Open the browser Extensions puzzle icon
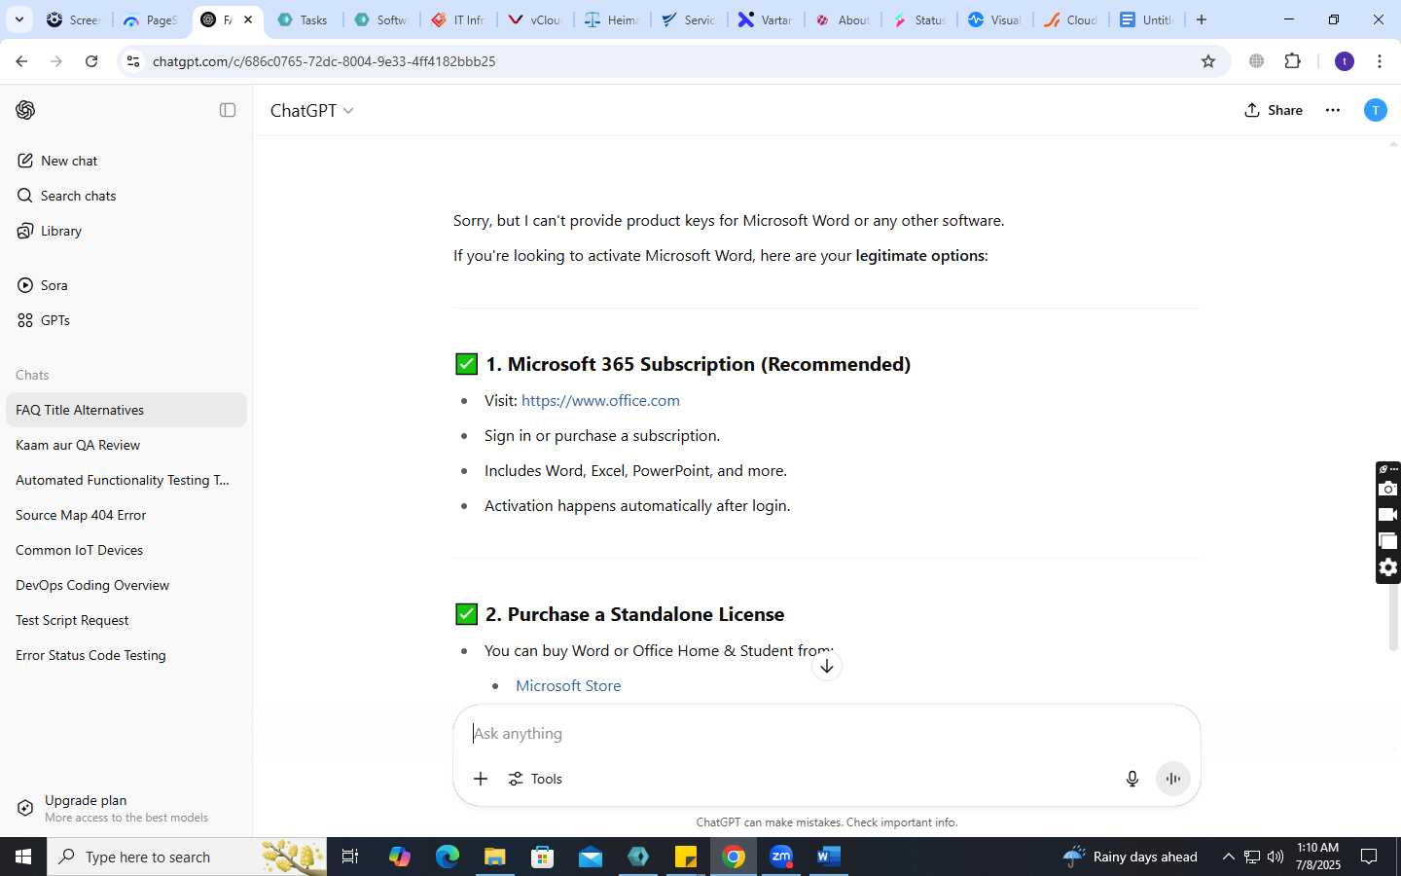The width and height of the screenshot is (1401, 876). coord(1292,61)
